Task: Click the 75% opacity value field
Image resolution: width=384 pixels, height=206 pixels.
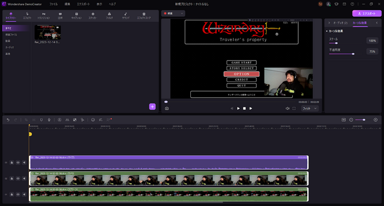Action: click(x=372, y=51)
